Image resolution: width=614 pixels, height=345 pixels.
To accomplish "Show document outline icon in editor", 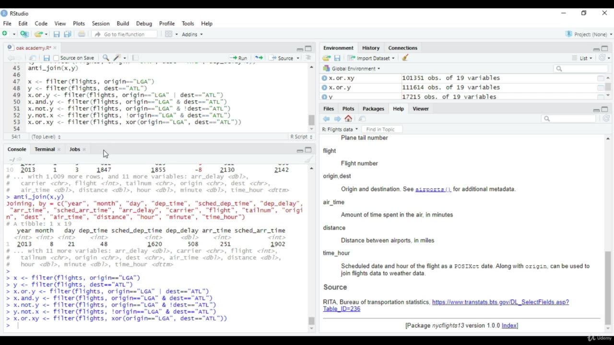I will click(x=308, y=58).
